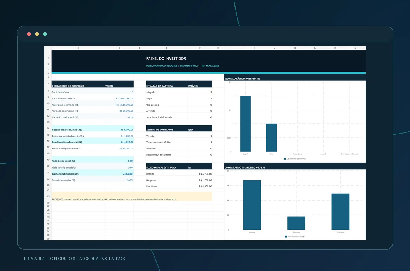Viewport: 410px width, 271px height.
Task: Select the Alugado row label in table
Action: [x=150, y=92]
